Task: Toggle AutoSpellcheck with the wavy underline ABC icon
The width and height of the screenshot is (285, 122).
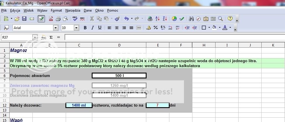Action: [x=82, y=19]
